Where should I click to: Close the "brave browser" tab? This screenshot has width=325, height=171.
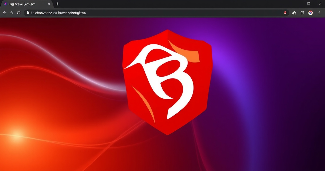[49, 4]
